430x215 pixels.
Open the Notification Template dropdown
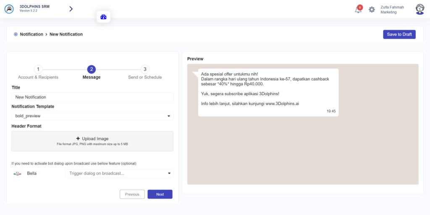92,116
